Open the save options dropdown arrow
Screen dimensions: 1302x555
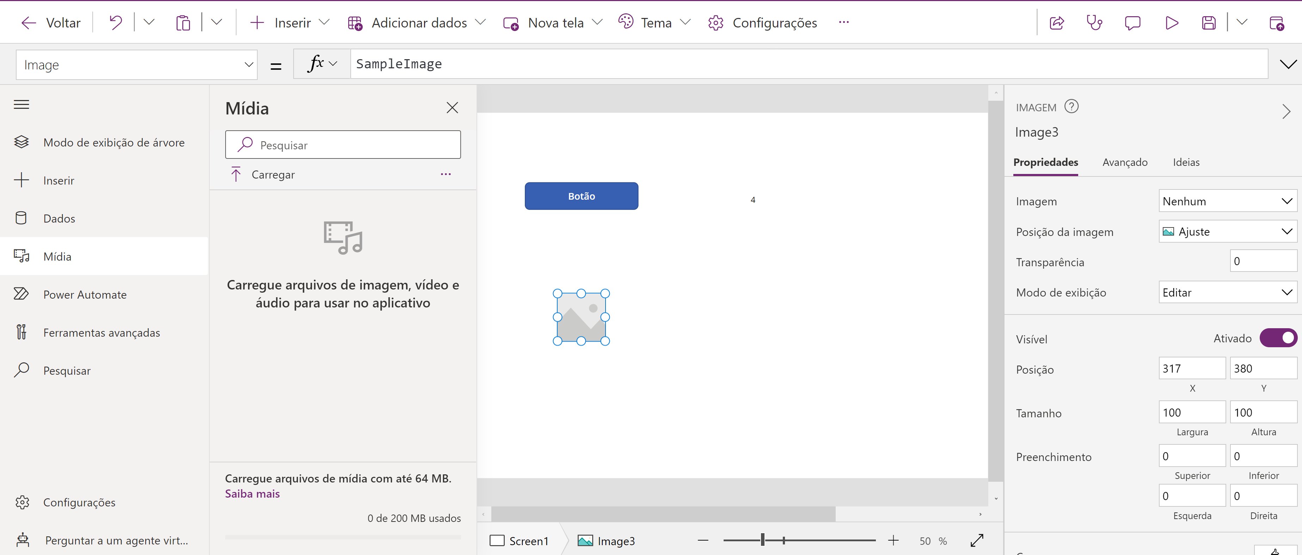tap(1242, 22)
